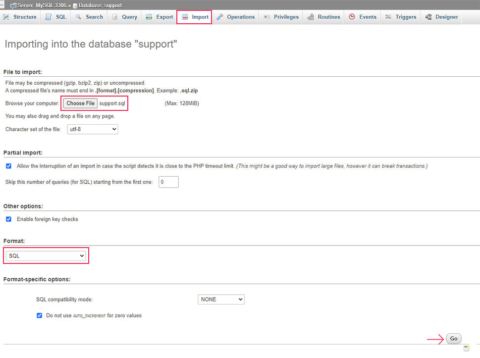Click the server icon in breadcrumb
The image size is (480, 358).
[x=13, y=5]
